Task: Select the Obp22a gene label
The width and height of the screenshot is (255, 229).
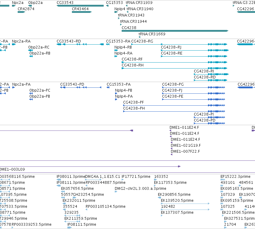Action: click(35, 3)
